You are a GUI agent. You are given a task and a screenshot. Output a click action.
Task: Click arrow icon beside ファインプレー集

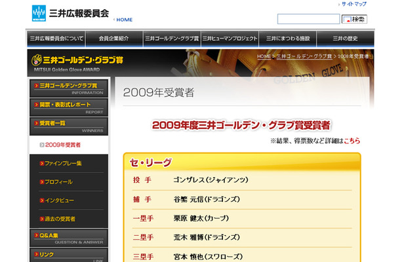(x=42, y=163)
